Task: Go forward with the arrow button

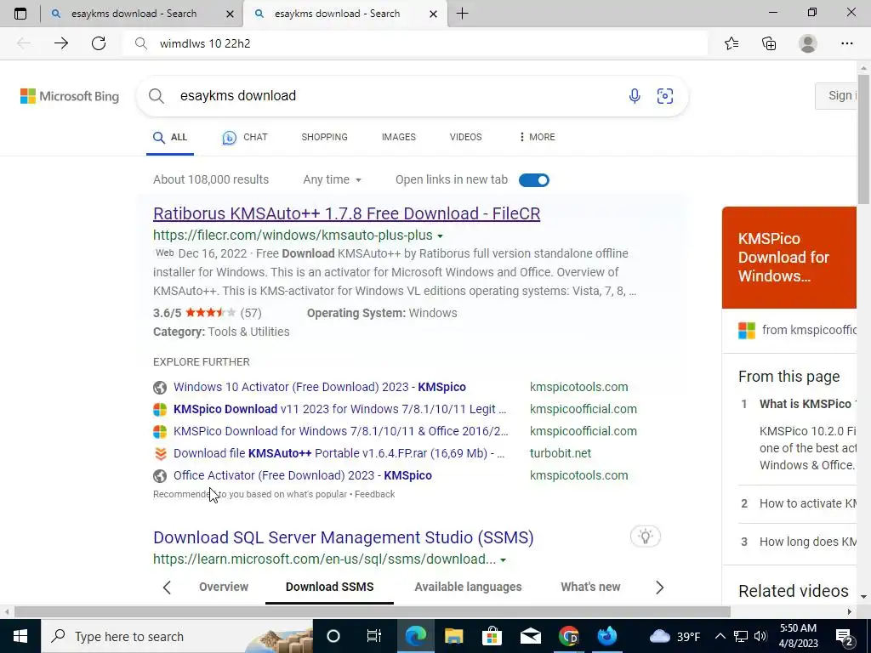Action: [61, 43]
